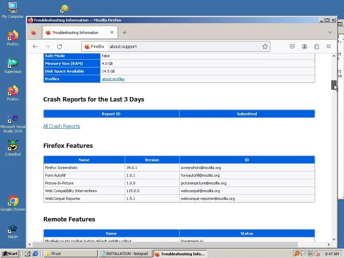Select the CyberBud desktop icon
Image resolution: width=344 pixels, height=258 pixels.
point(13,148)
